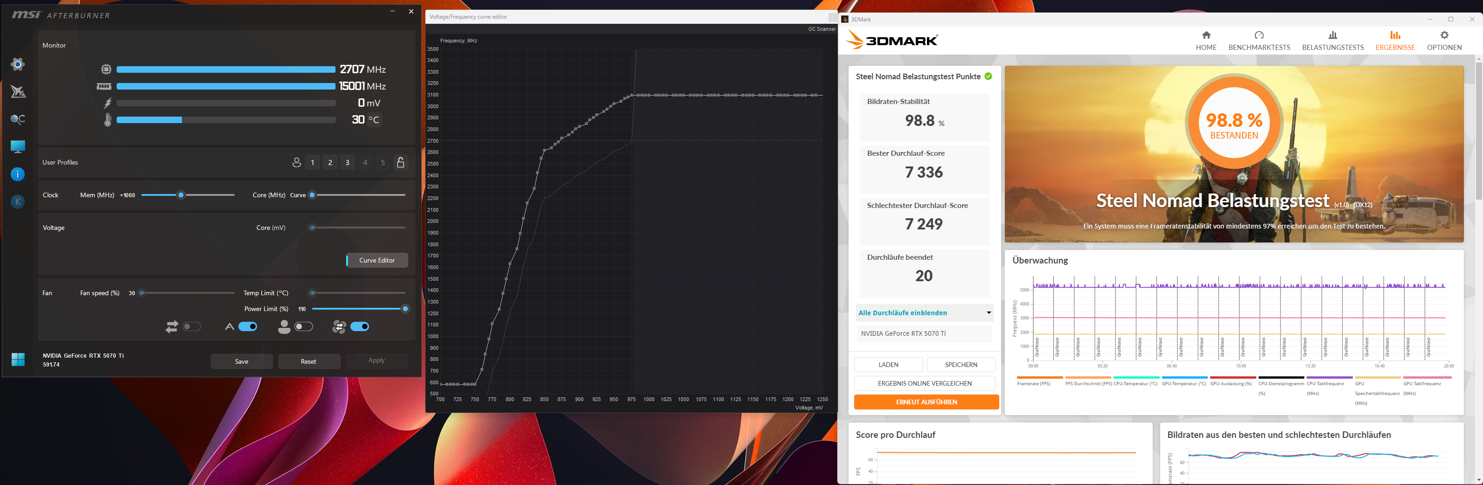
Task: Click the MSI dragon logo sidebar icon
Action: 18,91
